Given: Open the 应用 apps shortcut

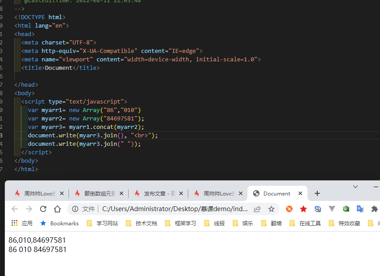Looking at the screenshot, I should point(22,223).
